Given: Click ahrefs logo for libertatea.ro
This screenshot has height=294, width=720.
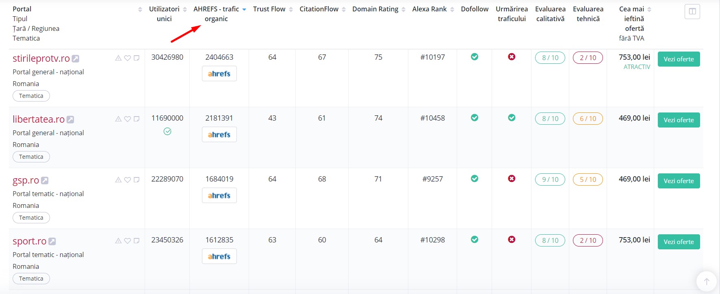Looking at the screenshot, I should 219,134.
